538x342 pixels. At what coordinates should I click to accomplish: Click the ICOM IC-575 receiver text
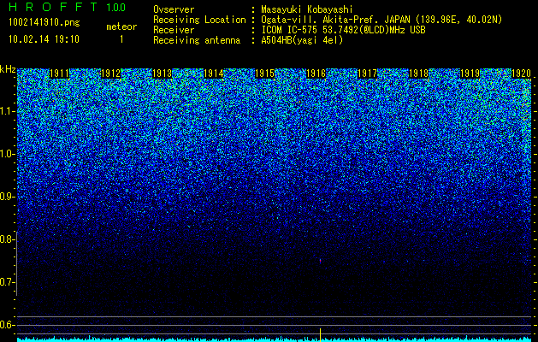click(x=343, y=30)
